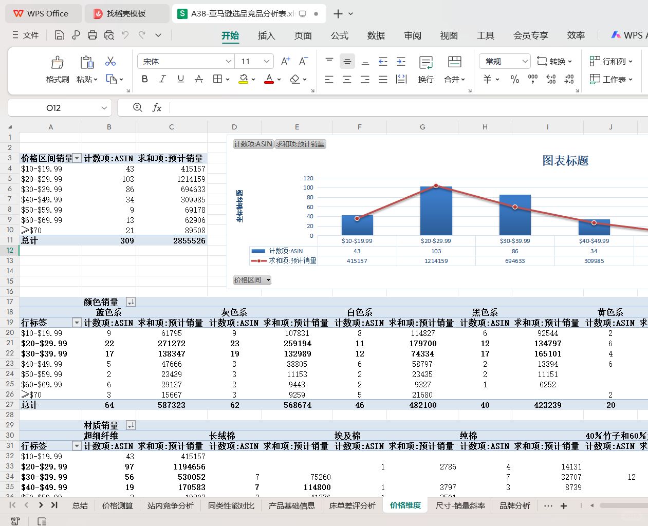Image resolution: width=648 pixels, height=526 pixels.
Task: Click the 图表标题 chart title
Action: (565, 161)
